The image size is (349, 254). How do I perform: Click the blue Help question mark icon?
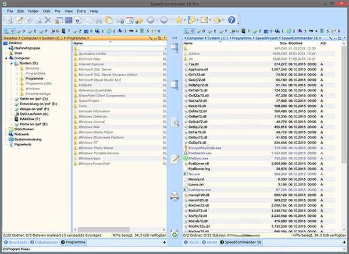point(232,21)
